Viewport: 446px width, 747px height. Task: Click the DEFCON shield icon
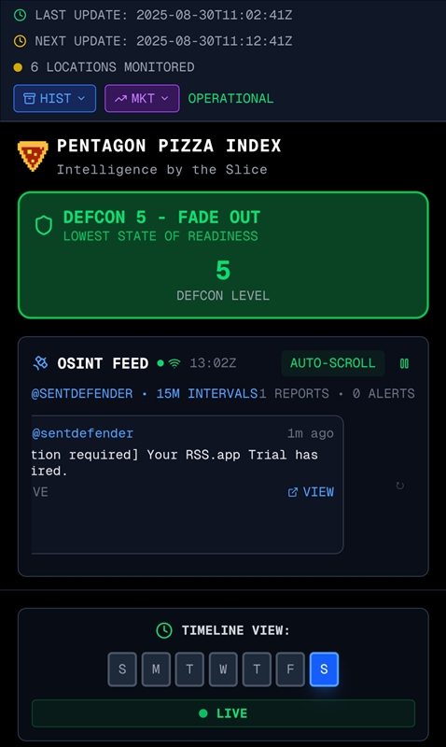(x=44, y=225)
